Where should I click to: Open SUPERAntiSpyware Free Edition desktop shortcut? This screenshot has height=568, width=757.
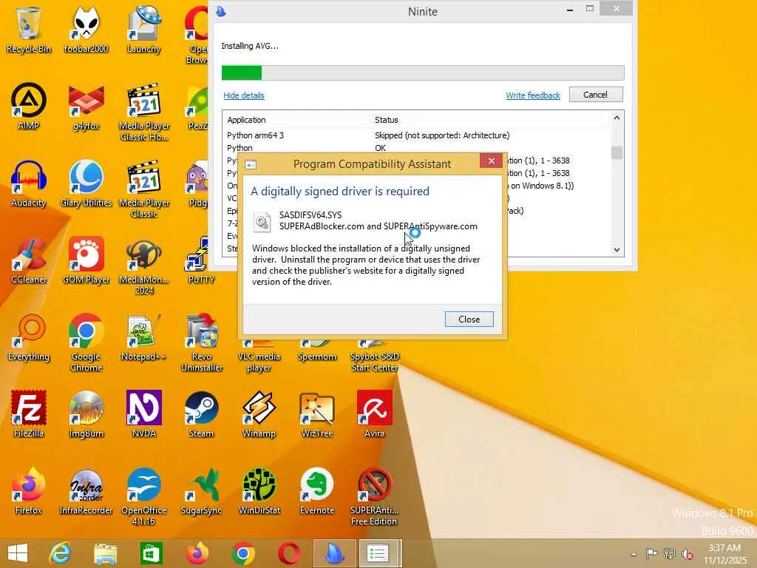coord(374,496)
